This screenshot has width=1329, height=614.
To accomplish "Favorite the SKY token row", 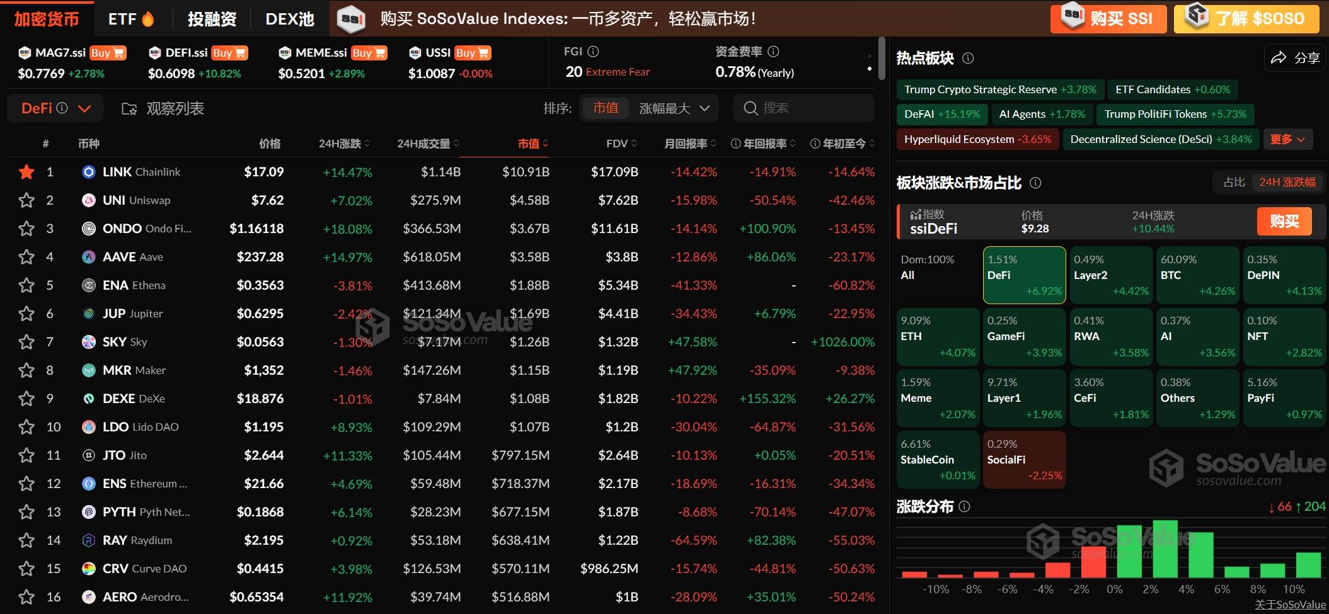I will click(26, 342).
